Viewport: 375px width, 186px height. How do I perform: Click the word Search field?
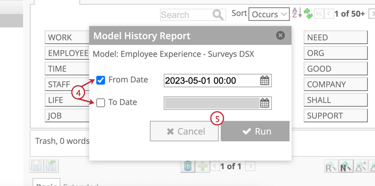point(186,15)
